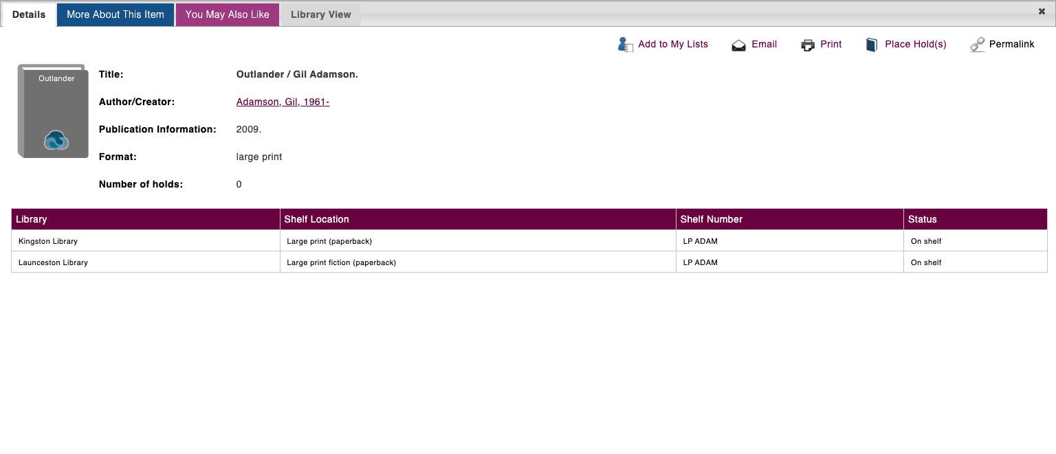The height and width of the screenshot is (454, 1056).
Task: Click the Status column header
Action: (x=922, y=219)
